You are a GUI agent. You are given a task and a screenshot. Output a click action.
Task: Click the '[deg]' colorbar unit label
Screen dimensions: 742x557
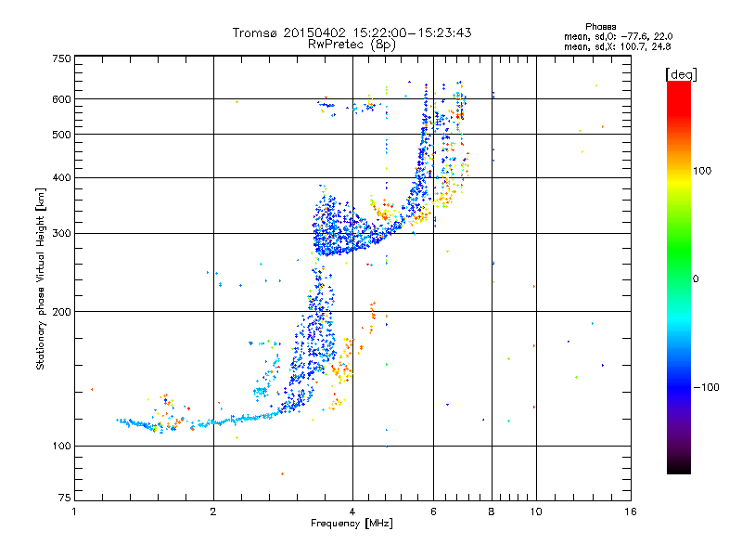coord(681,74)
